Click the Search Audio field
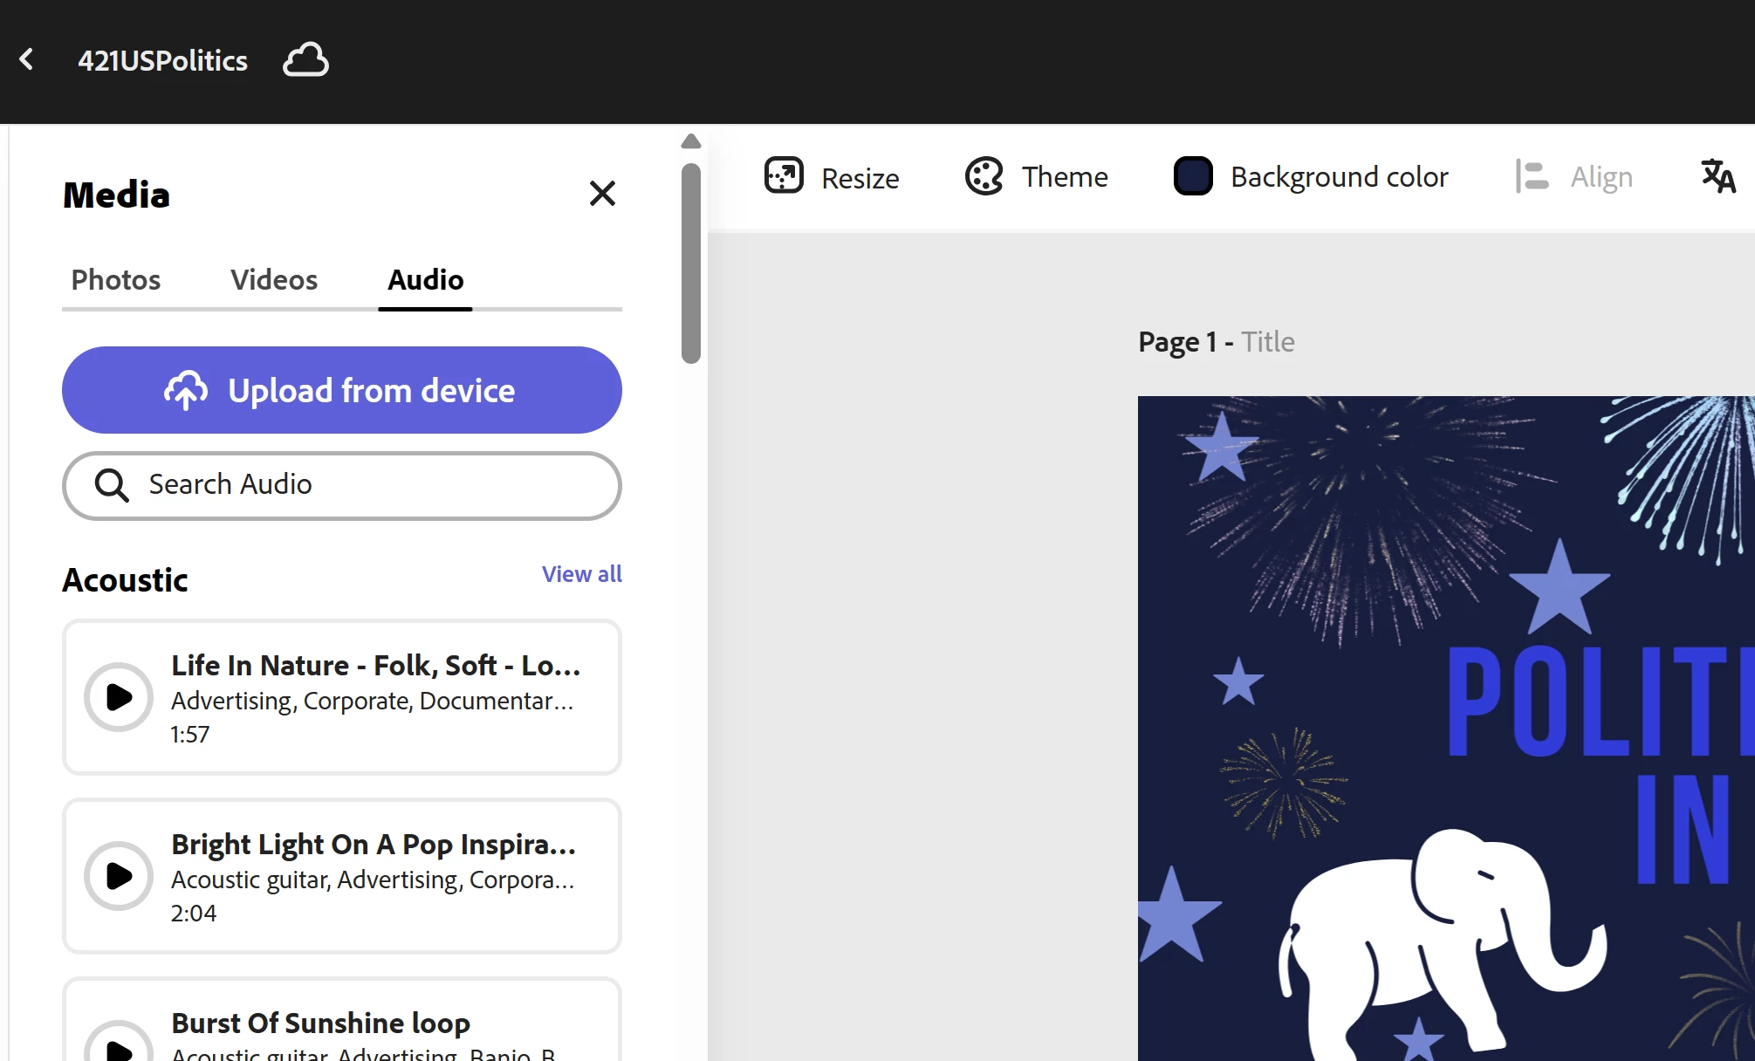Viewport: 1755px width, 1061px height. click(342, 485)
